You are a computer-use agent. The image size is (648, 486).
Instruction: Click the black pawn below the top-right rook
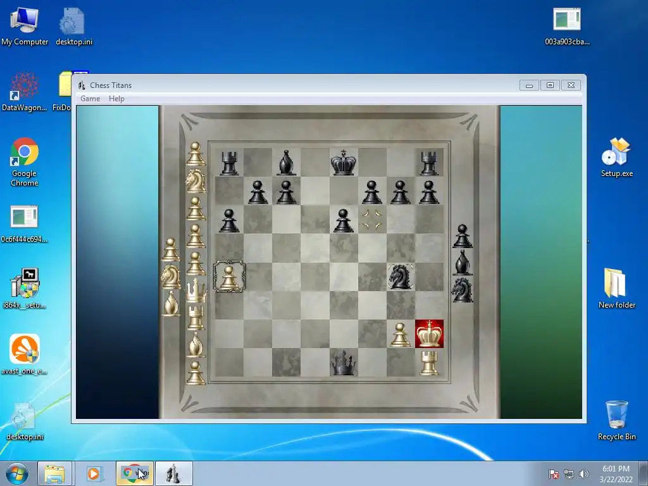pyautogui.click(x=429, y=192)
